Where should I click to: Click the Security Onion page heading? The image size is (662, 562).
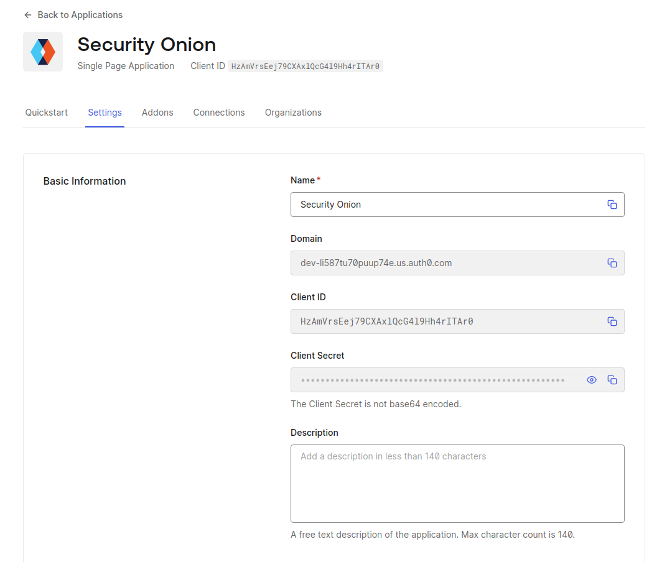click(x=147, y=45)
